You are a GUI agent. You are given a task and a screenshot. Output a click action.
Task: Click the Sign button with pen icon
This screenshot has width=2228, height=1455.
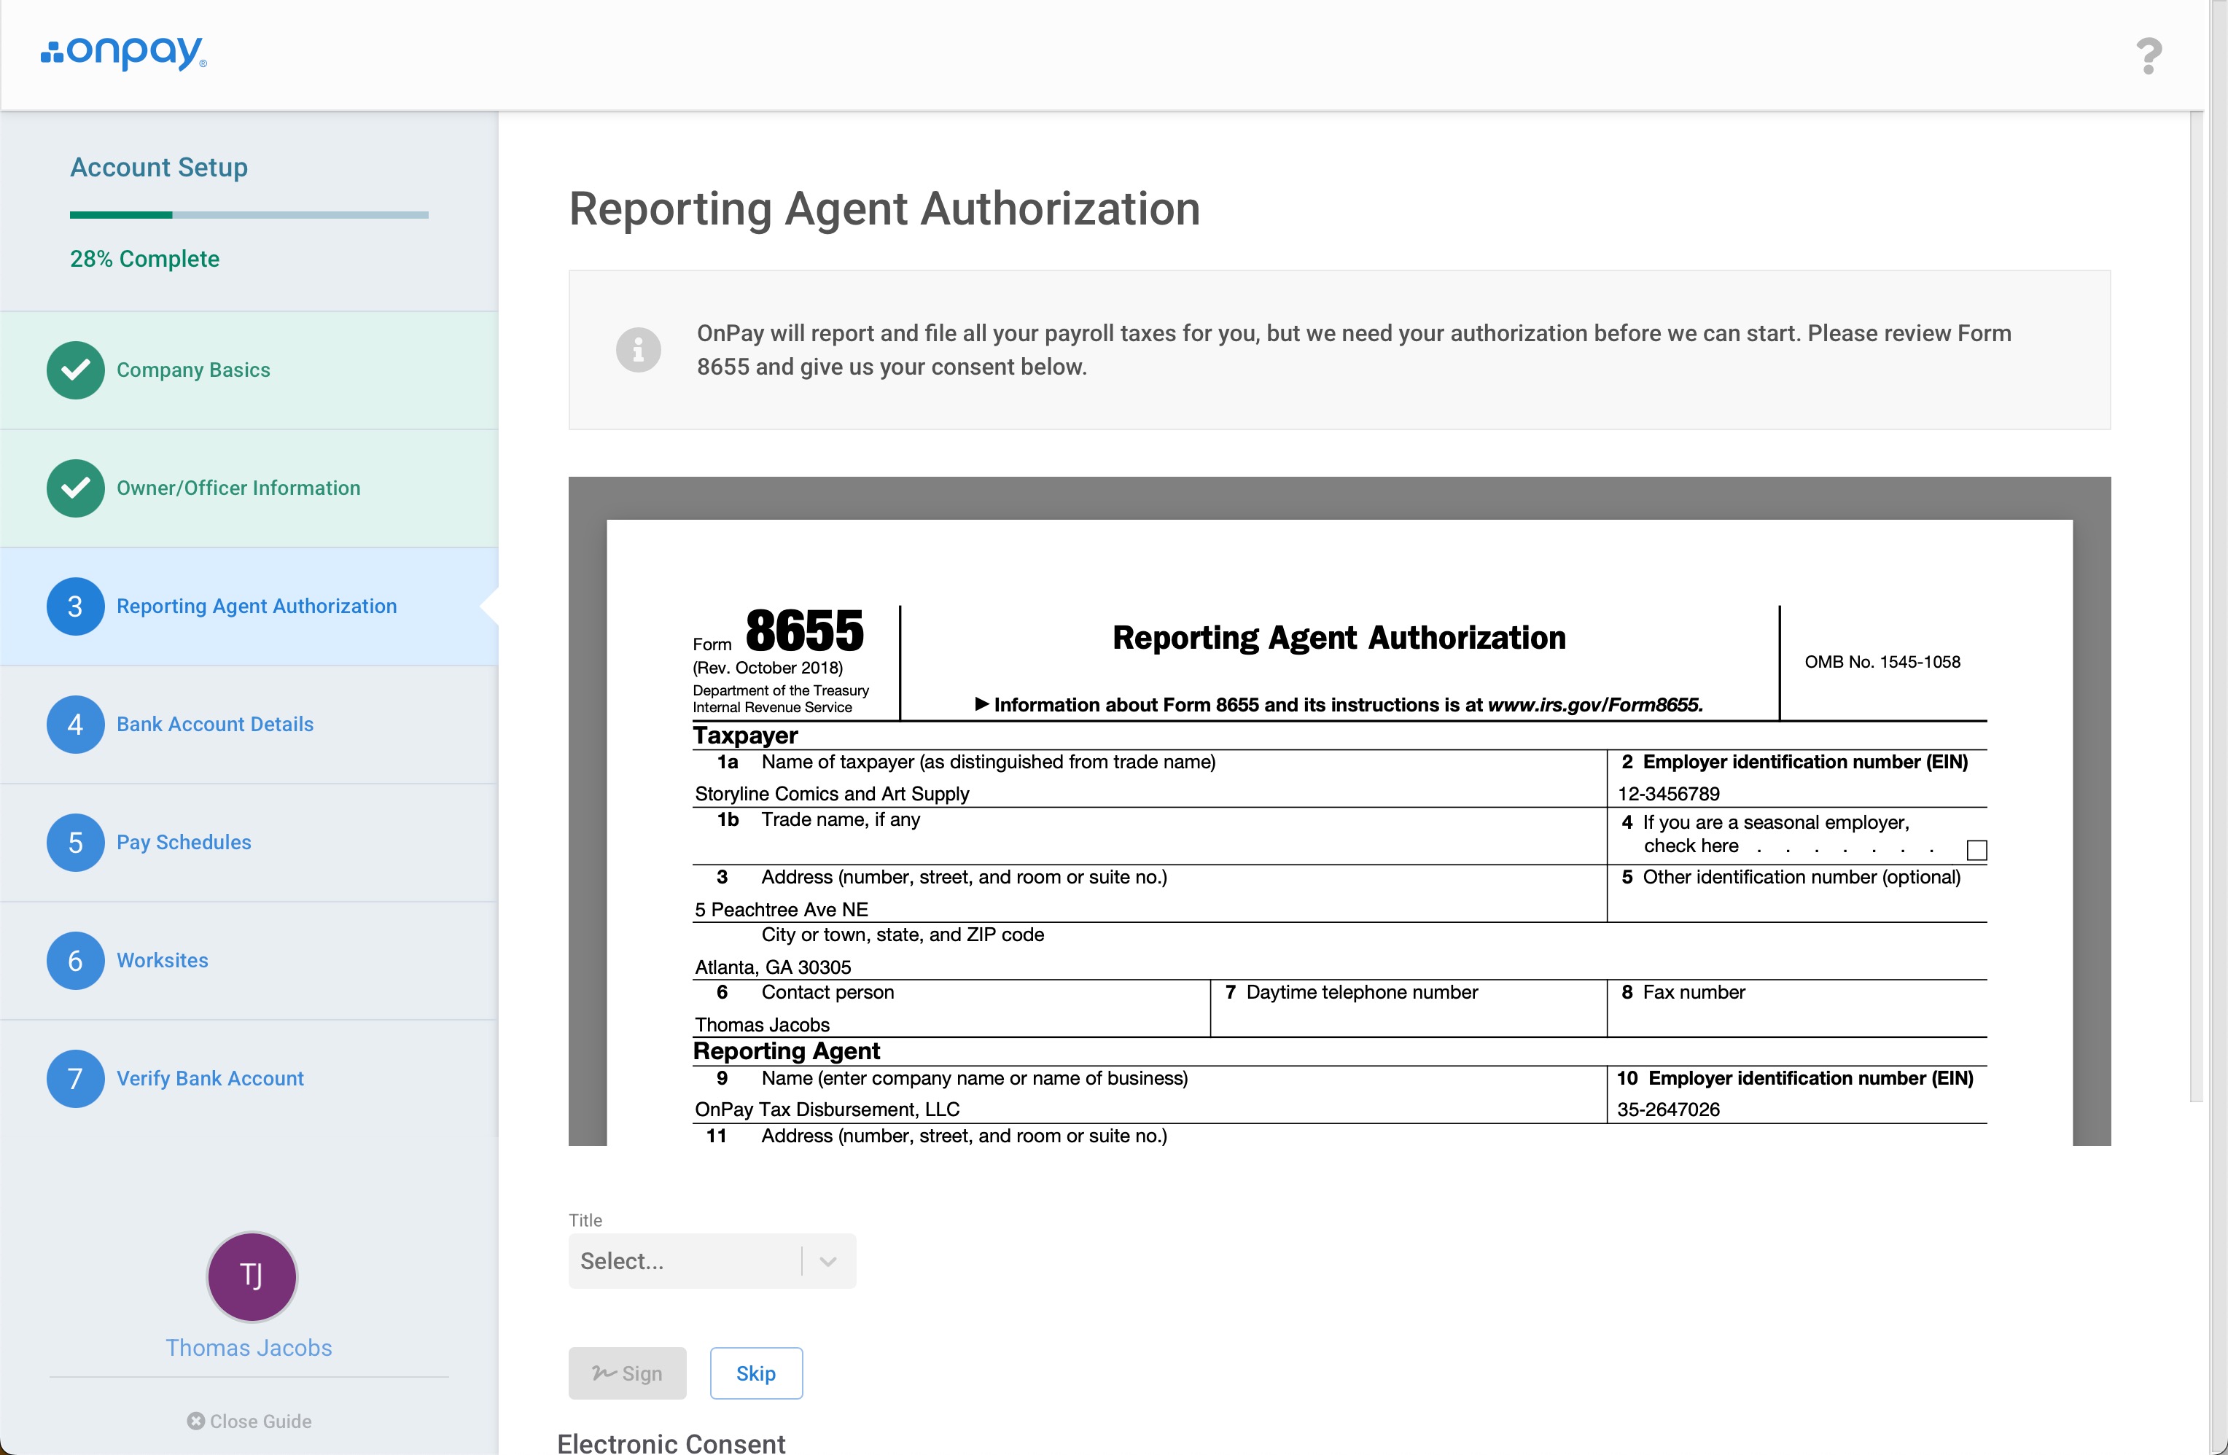(x=627, y=1373)
